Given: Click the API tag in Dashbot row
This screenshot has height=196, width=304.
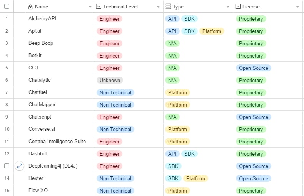Looking at the screenshot, I should click(x=172, y=154).
